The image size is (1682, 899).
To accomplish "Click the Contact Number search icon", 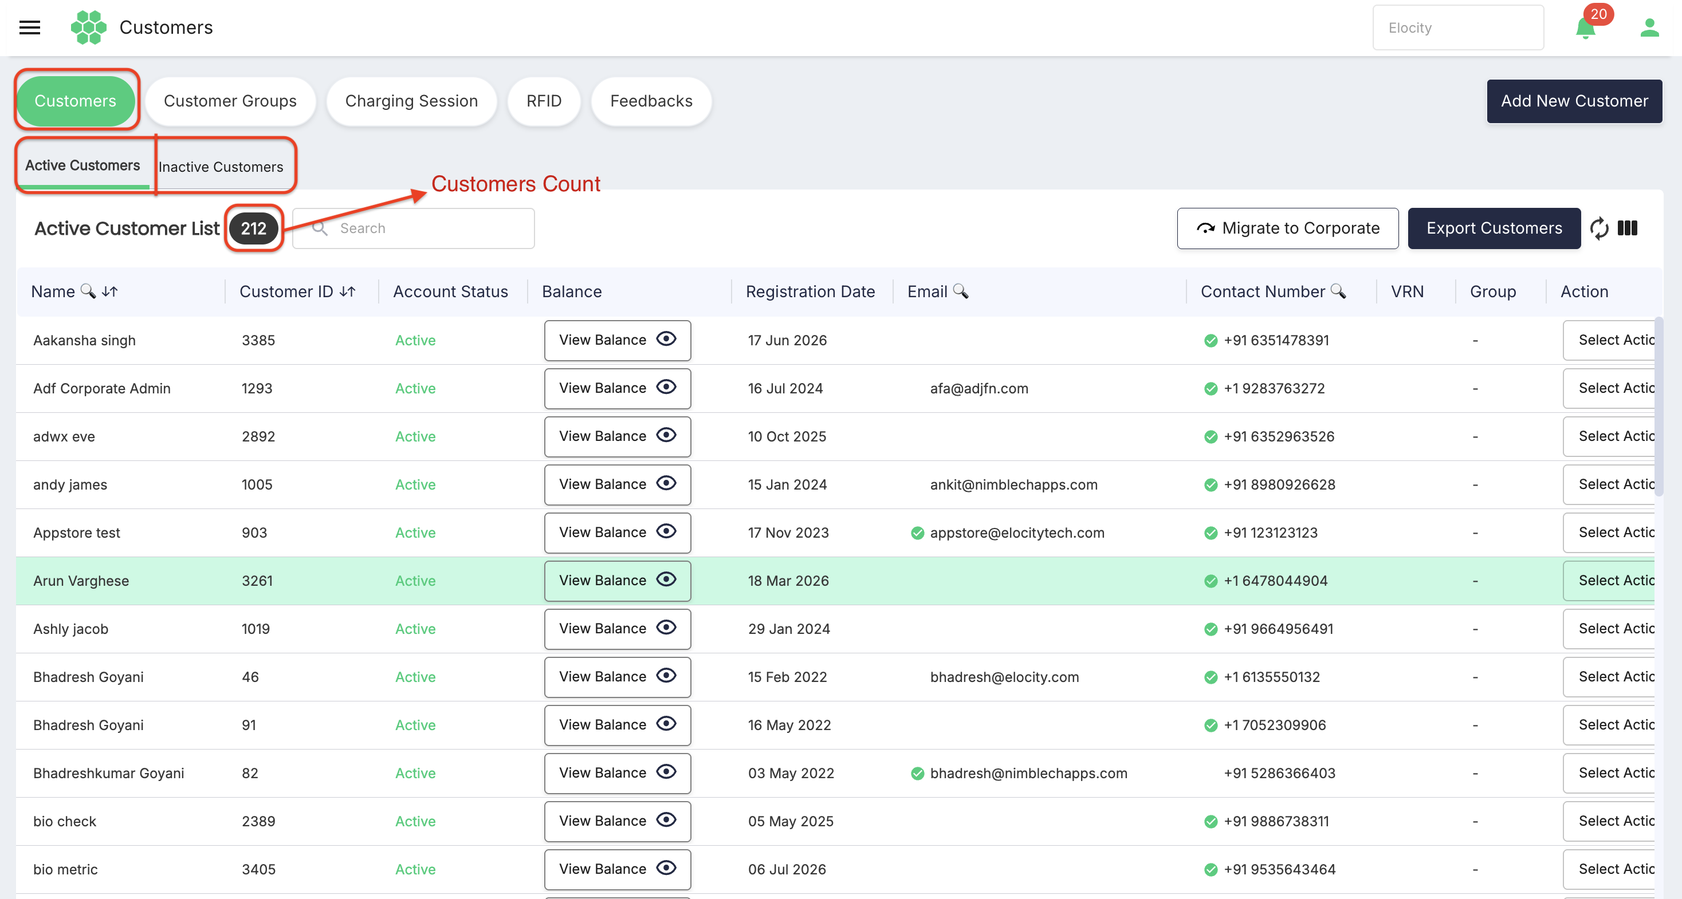I will coord(1338,291).
